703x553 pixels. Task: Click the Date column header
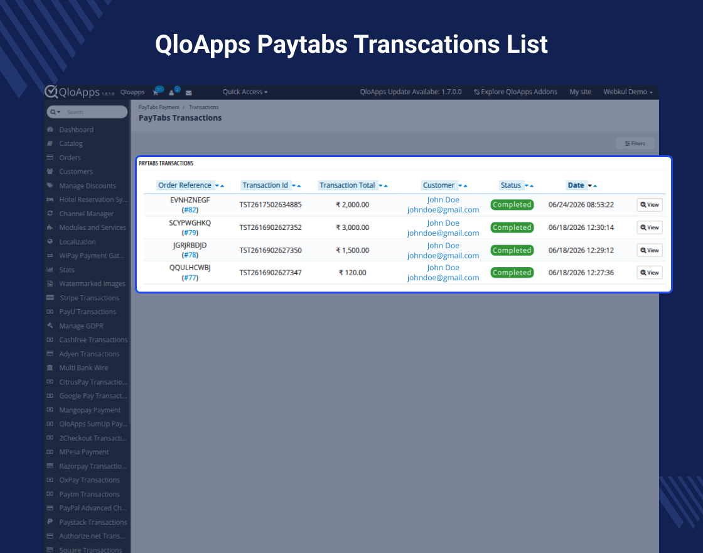(x=576, y=185)
